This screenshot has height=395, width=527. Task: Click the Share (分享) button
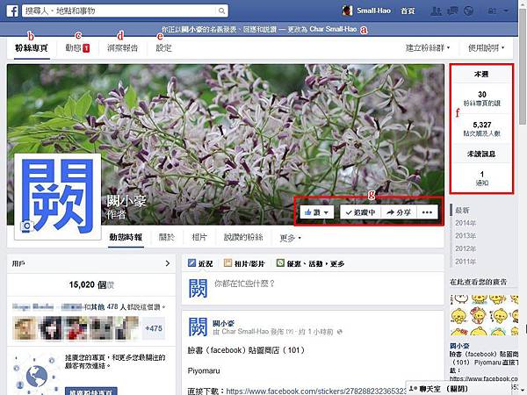pyautogui.click(x=399, y=212)
